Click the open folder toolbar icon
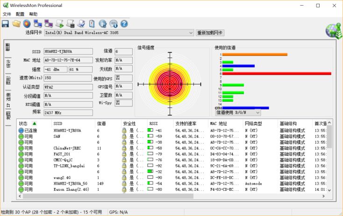 click(16, 24)
